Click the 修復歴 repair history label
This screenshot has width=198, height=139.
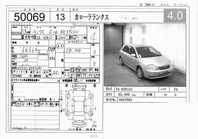pyautogui.click(x=43, y=99)
